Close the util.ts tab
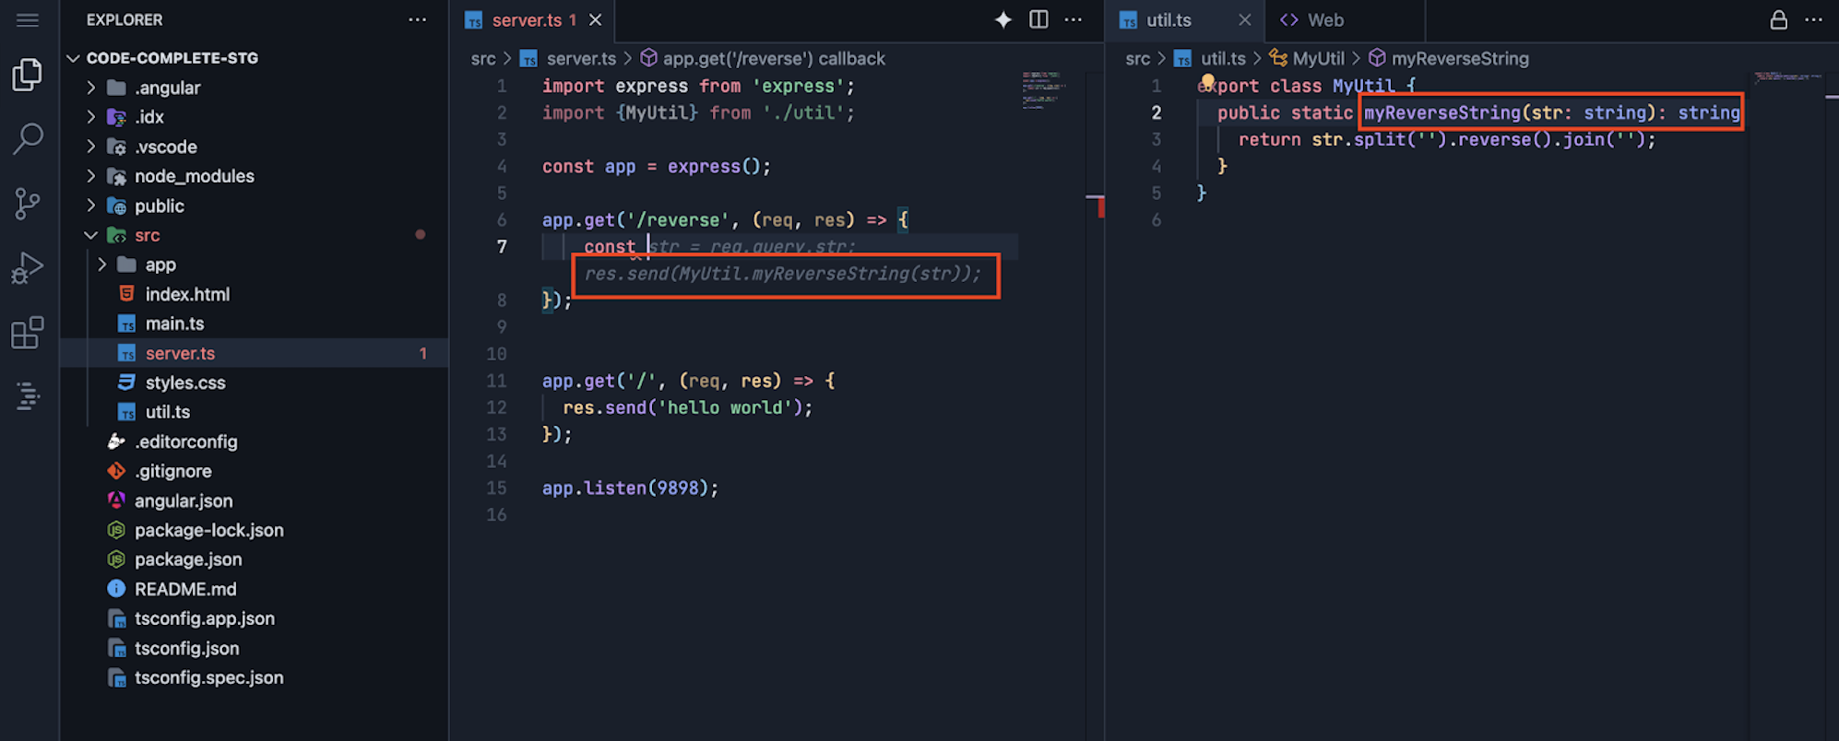1839x741 pixels. 1245,19
